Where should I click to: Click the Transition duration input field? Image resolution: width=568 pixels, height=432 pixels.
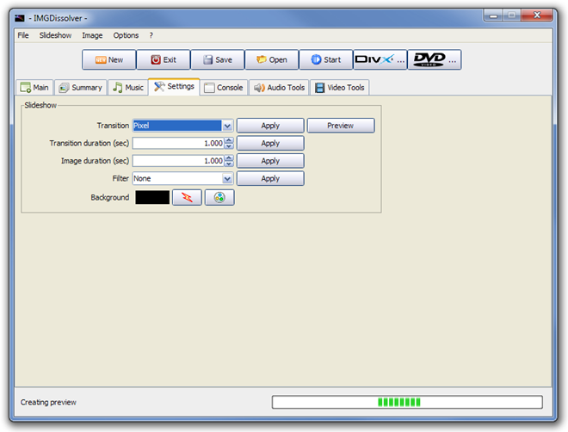(x=178, y=144)
